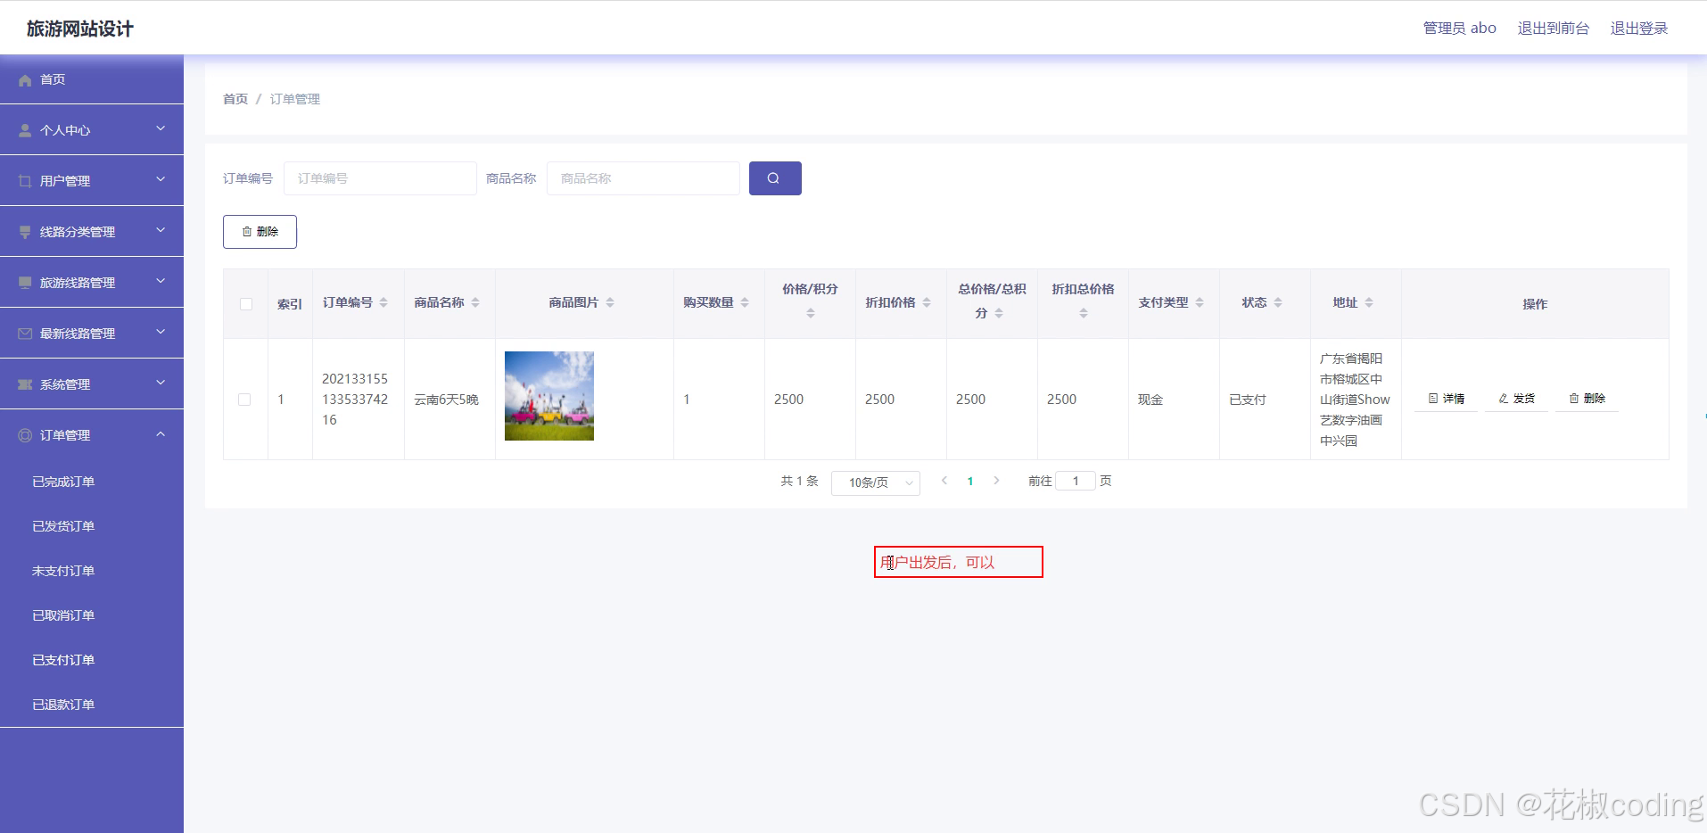Open 详情 for the 云南6天5晚 order
Screen dimensions: 1707x833
tap(1447, 399)
